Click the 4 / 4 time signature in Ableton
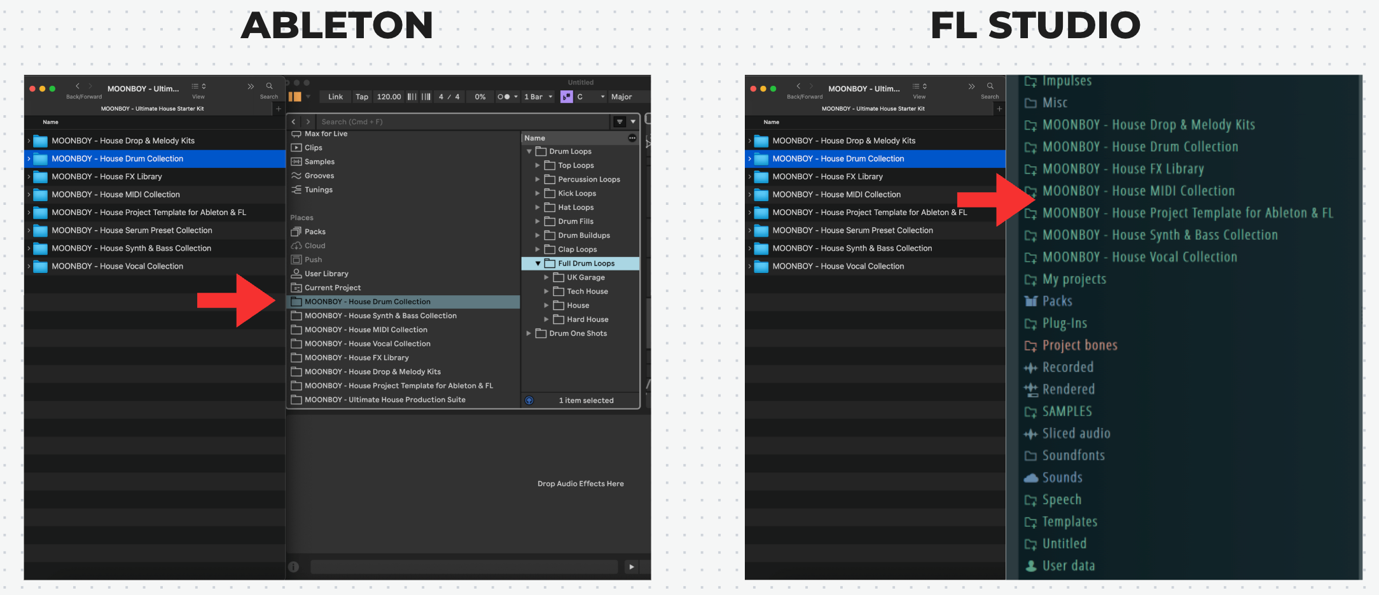 tap(449, 97)
